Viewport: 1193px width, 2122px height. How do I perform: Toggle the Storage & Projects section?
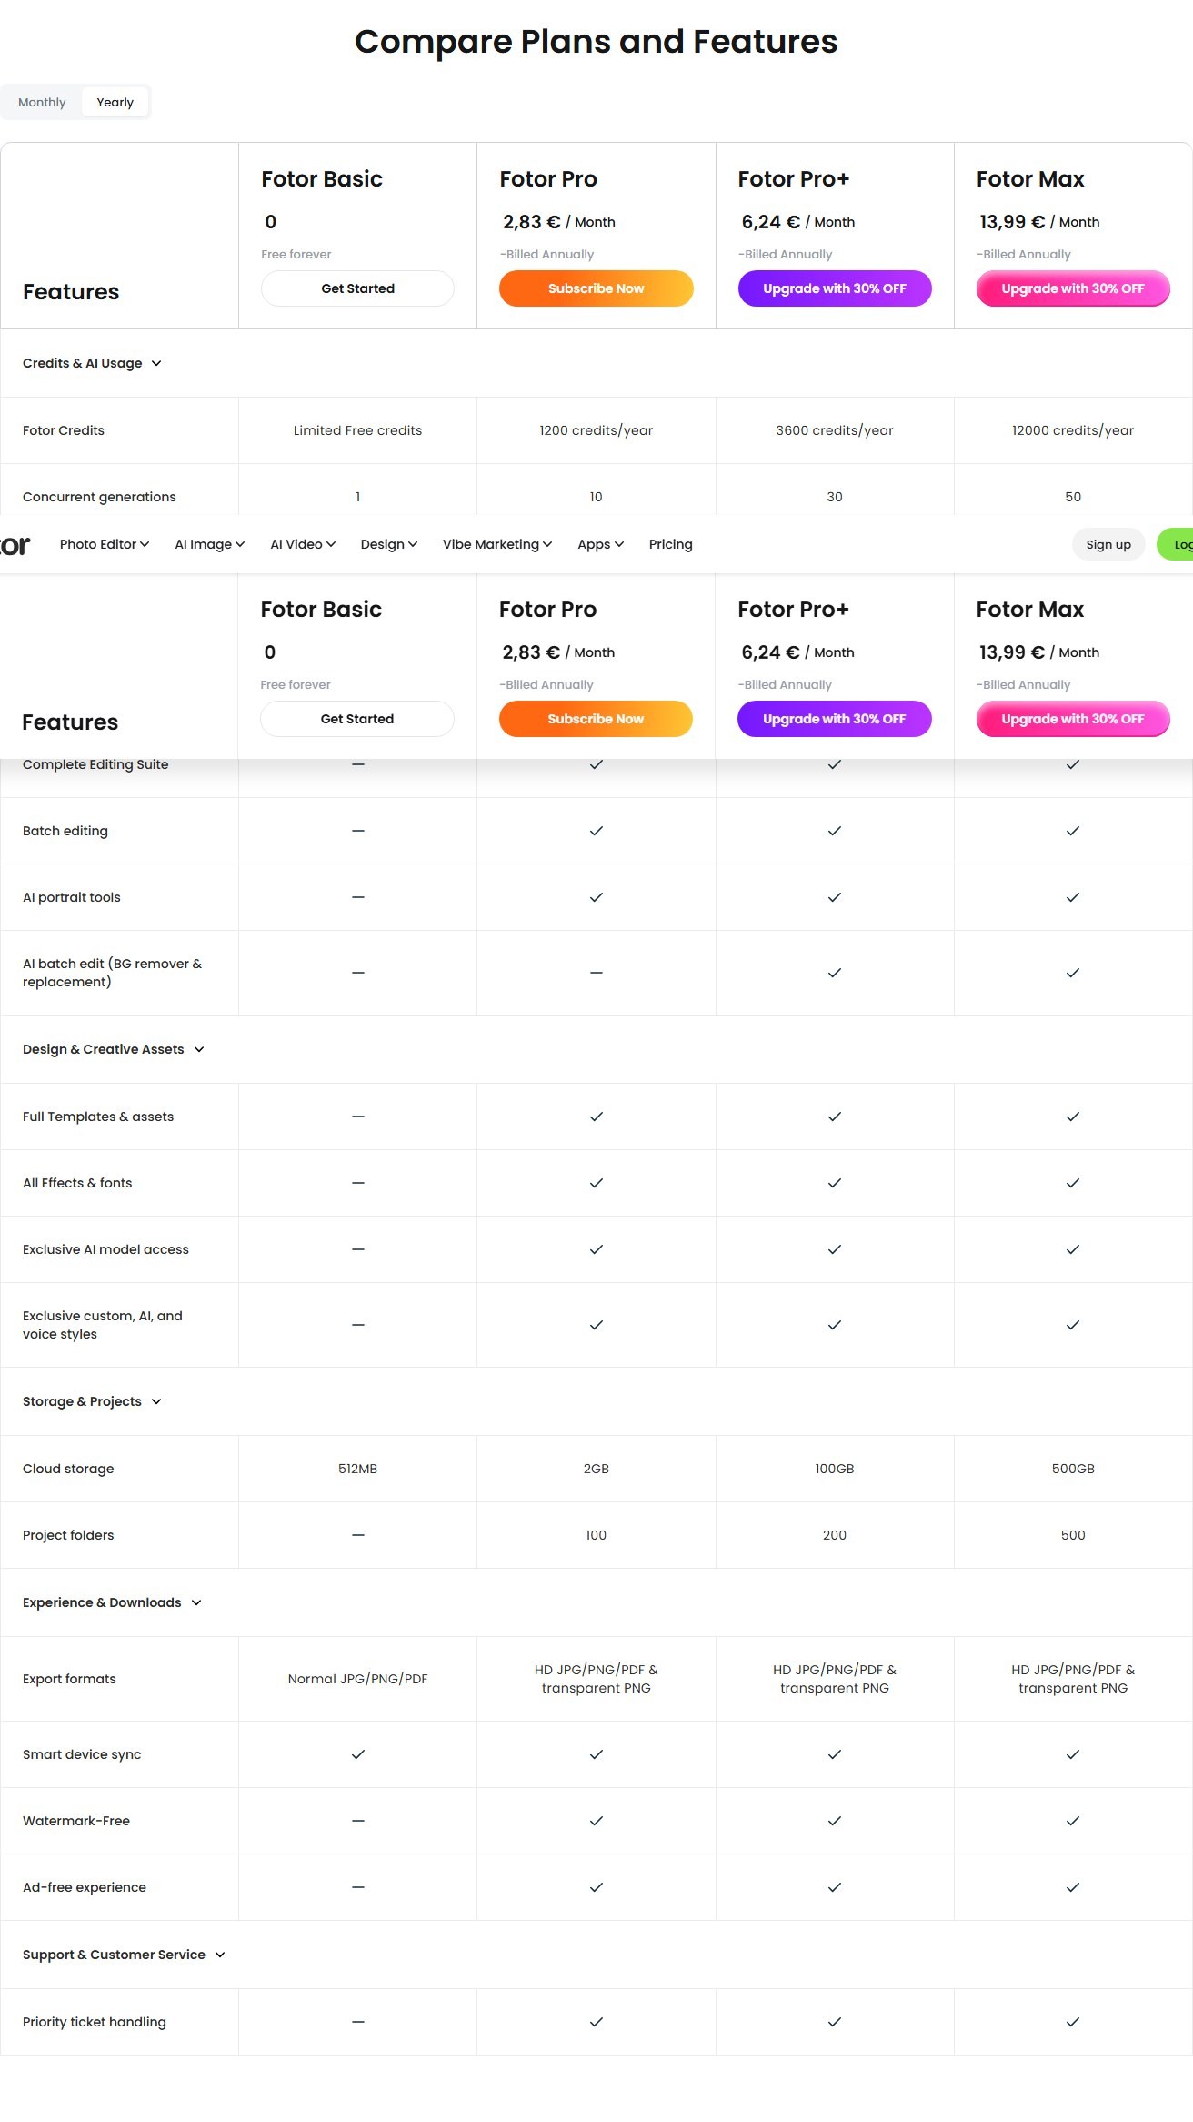(x=92, y=1401)
